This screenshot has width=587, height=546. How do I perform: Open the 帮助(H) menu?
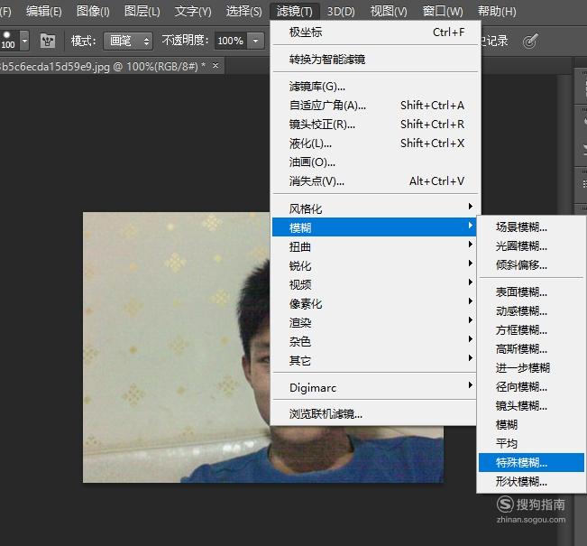point(497,11)
